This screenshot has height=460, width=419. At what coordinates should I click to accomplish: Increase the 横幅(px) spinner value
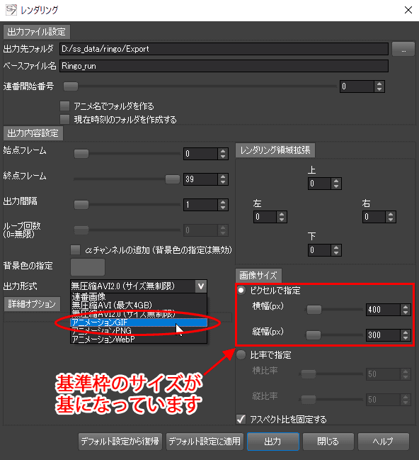(x=406, y=307)
